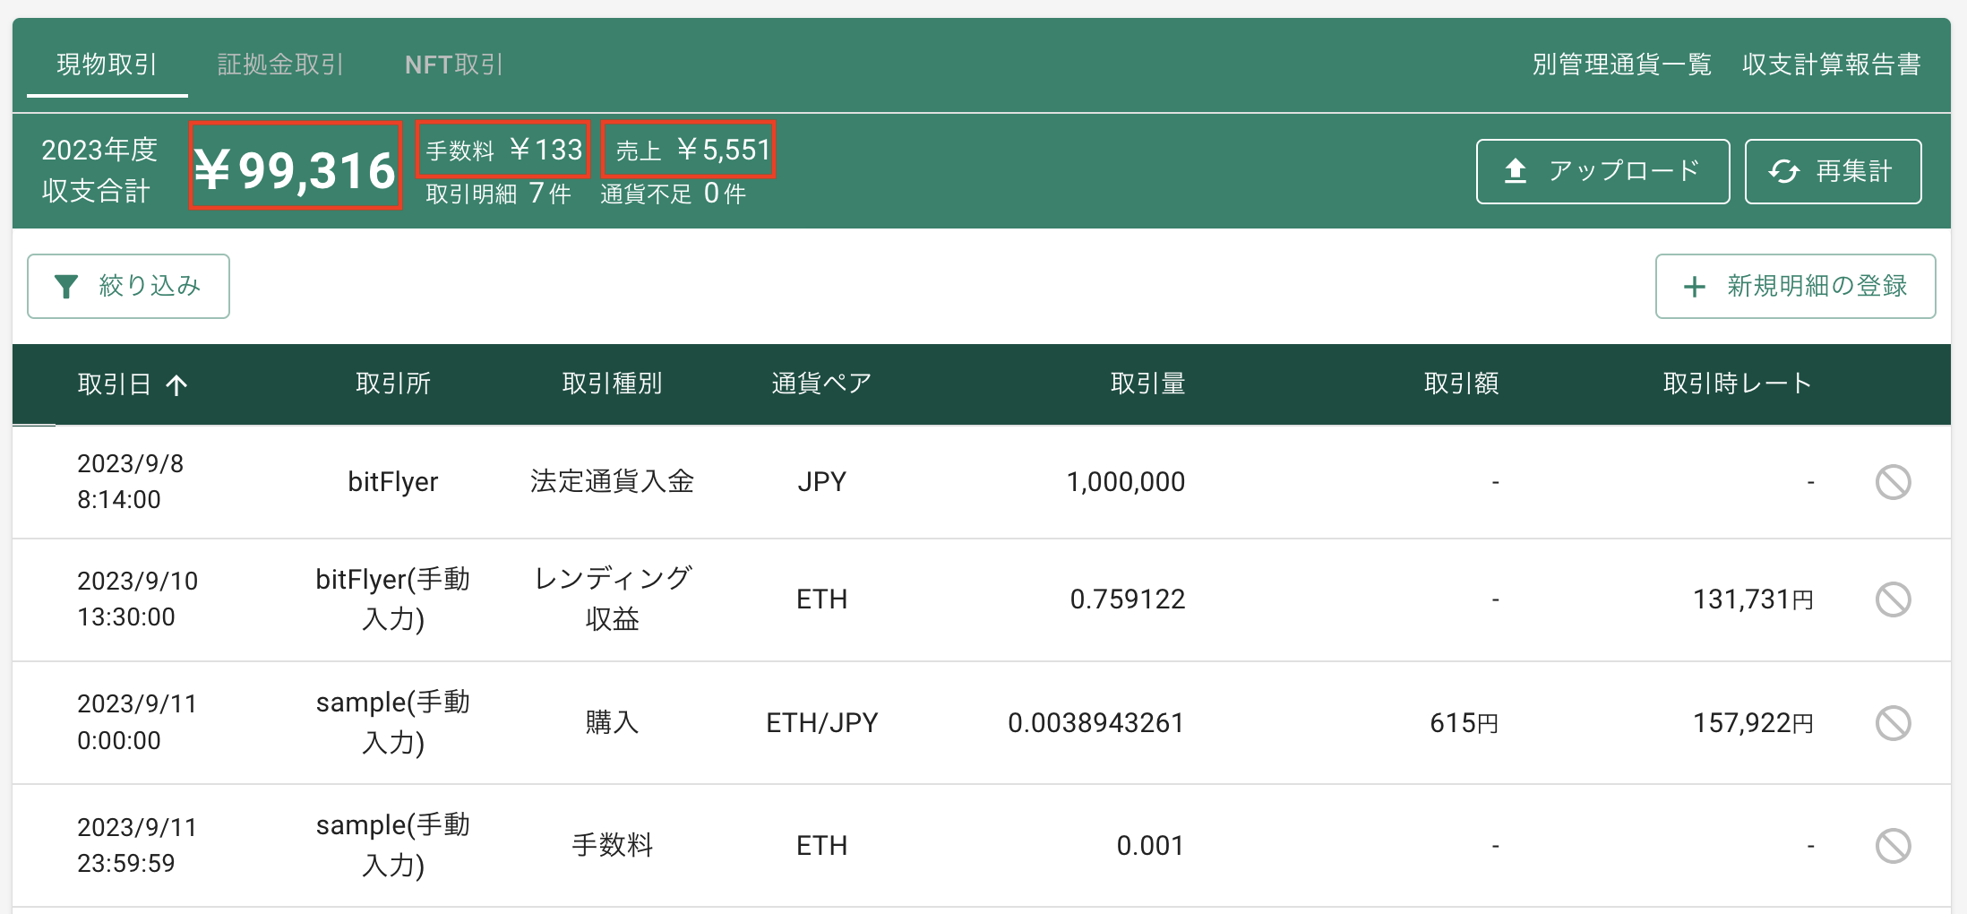
Task: Click the disable icon on the 法定通貨入金 row
Action: coord(1893,482)
